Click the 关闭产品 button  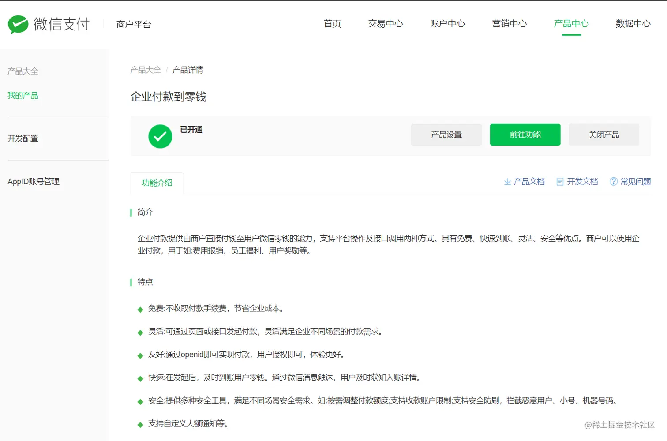coord(604,135)
